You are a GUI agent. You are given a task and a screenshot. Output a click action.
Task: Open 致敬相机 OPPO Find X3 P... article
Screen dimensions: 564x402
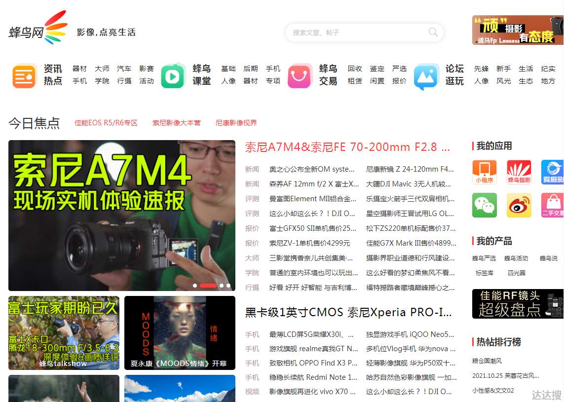[x=313, y=363]
